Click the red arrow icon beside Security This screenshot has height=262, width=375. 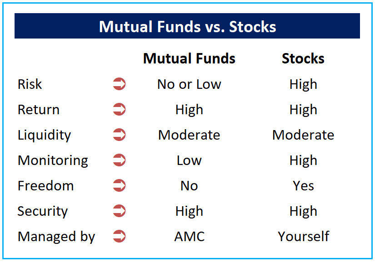pos(119,211)
